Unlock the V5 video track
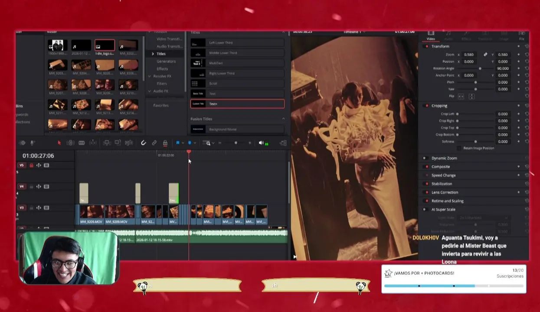 [31, 165]
